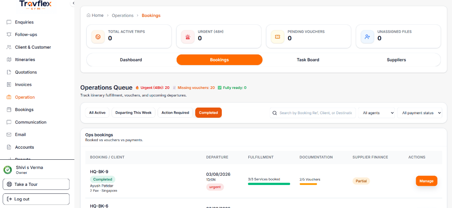Screen dimensions: 452x208
Task: Filter queue by Departing This Week
Action: pyautogui.click(x=133, y=113)
